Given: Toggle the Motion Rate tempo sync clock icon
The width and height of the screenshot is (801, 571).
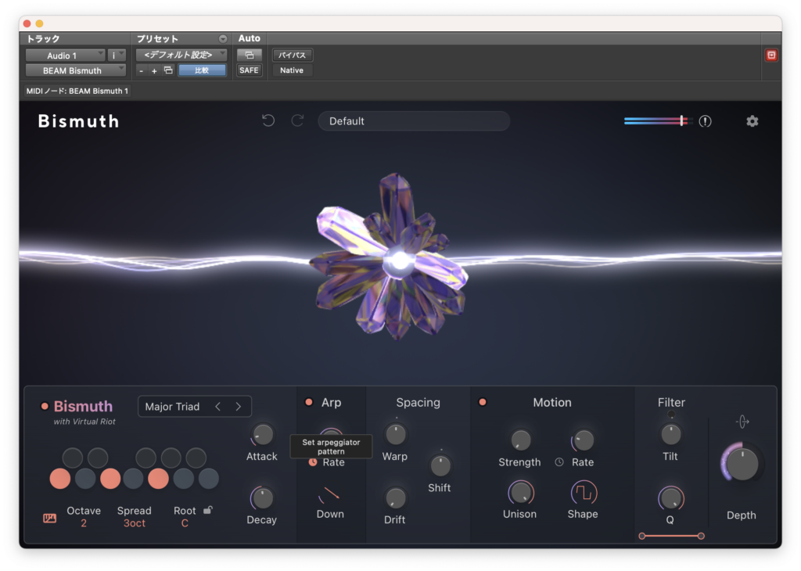Looking at the screenshot, I should click(559, 462).
